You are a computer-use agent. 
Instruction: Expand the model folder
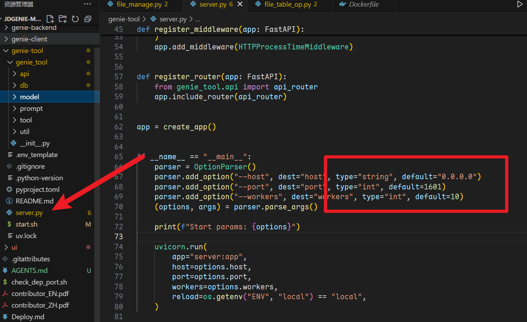click(29, 97)
